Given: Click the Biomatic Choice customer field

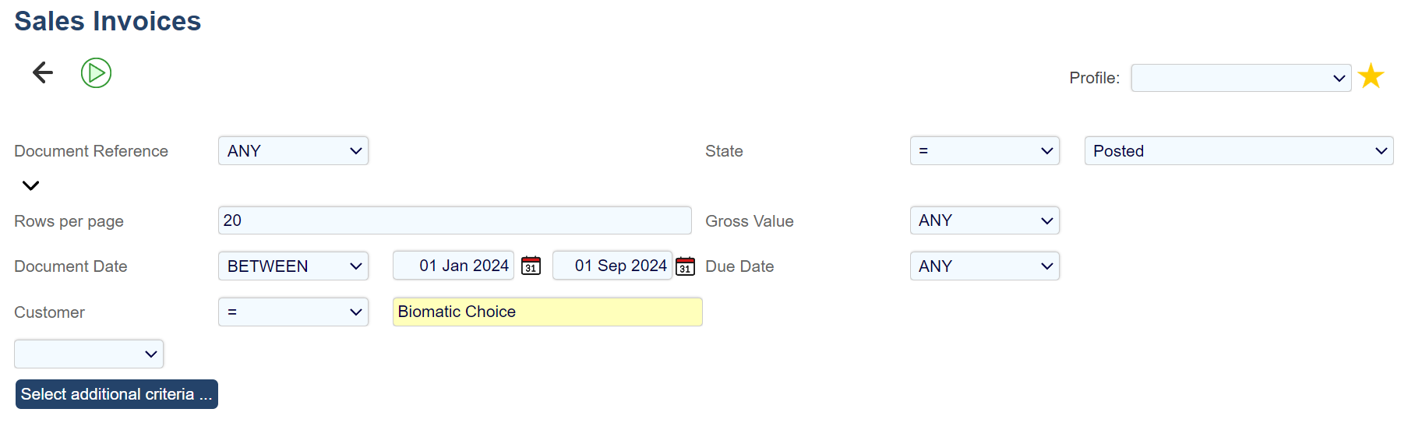Looking at the screenshot, I should point(547,312).
